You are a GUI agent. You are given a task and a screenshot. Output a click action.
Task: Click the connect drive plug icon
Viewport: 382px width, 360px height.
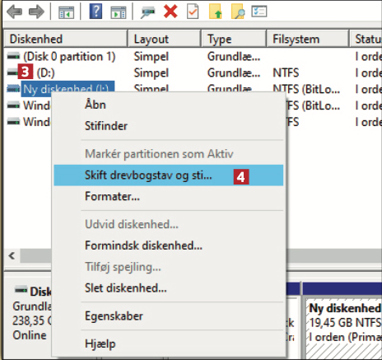click(148, 12)
